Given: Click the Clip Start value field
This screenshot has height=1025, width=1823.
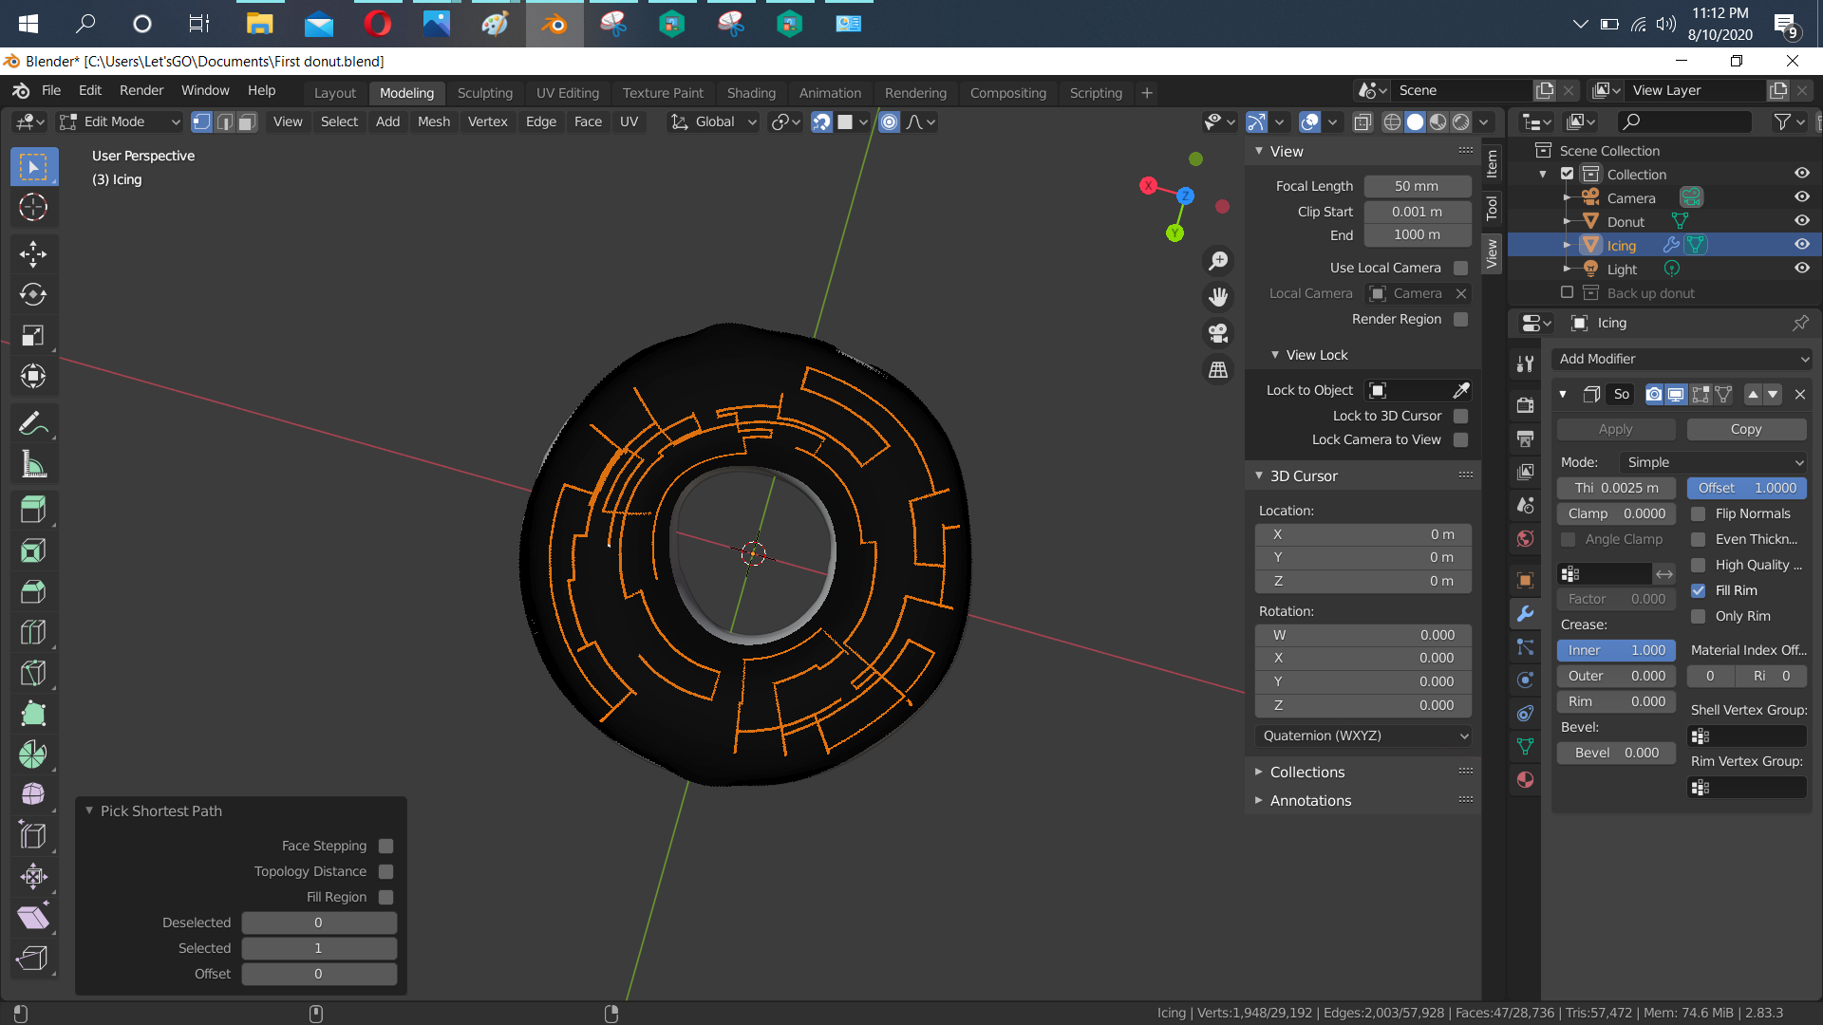Looking at the screenshot, I should click(1418, 212).
